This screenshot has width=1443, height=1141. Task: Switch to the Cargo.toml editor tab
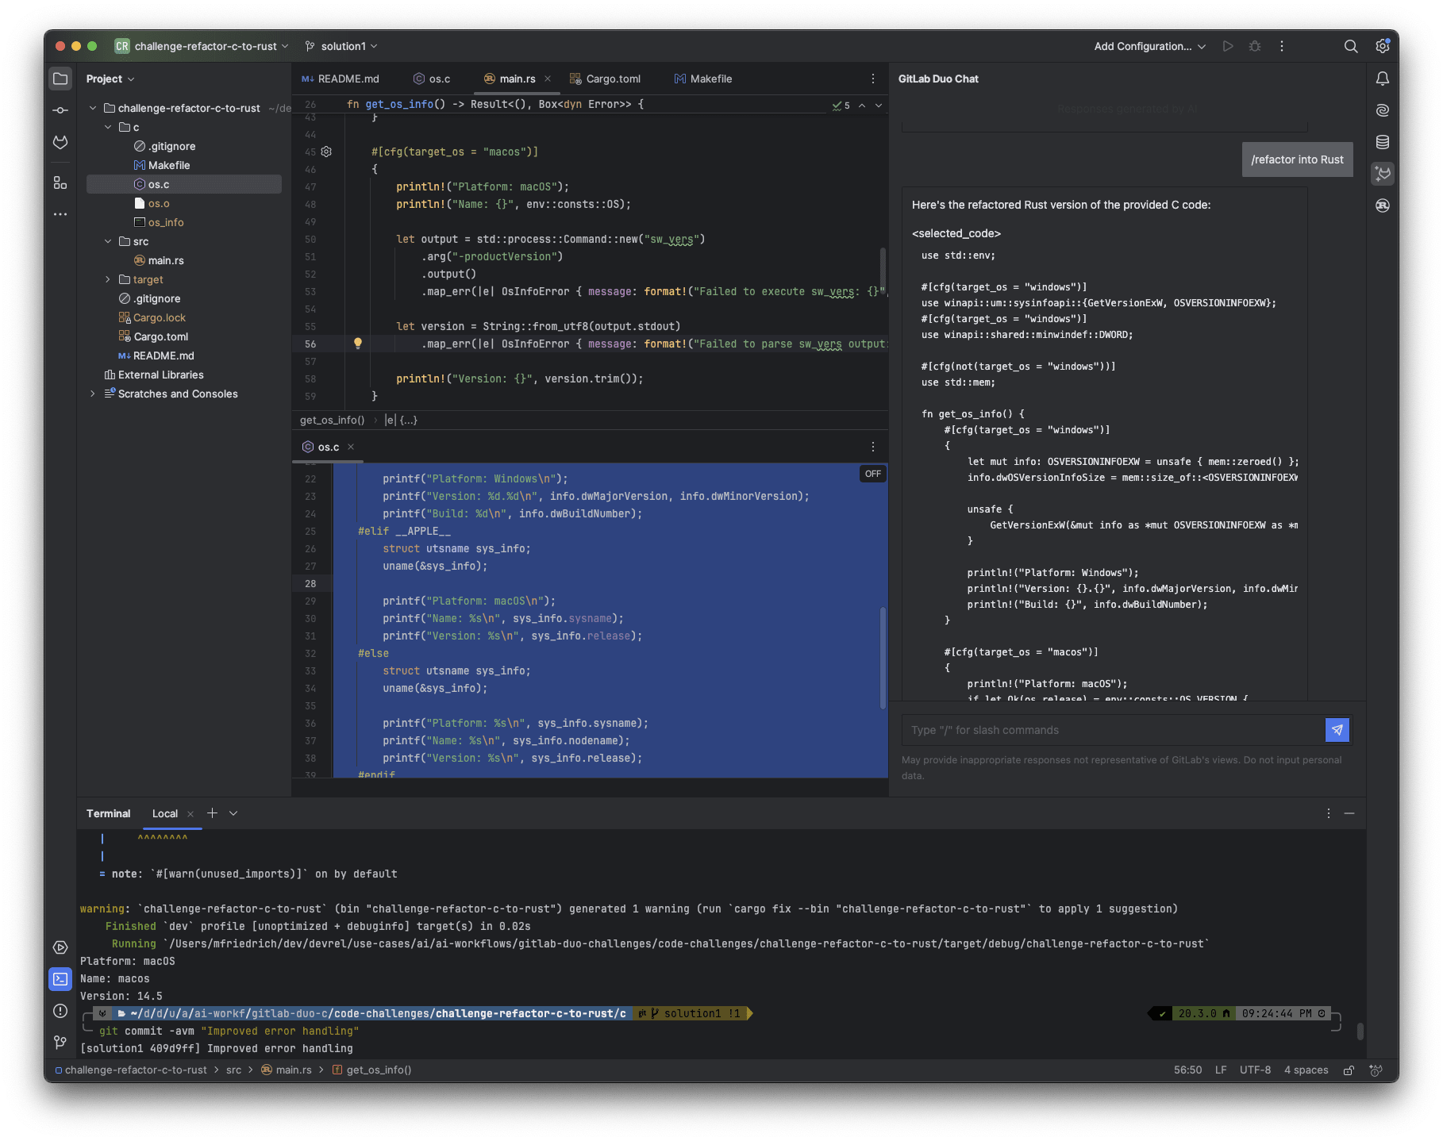click(x=606, y=79)
